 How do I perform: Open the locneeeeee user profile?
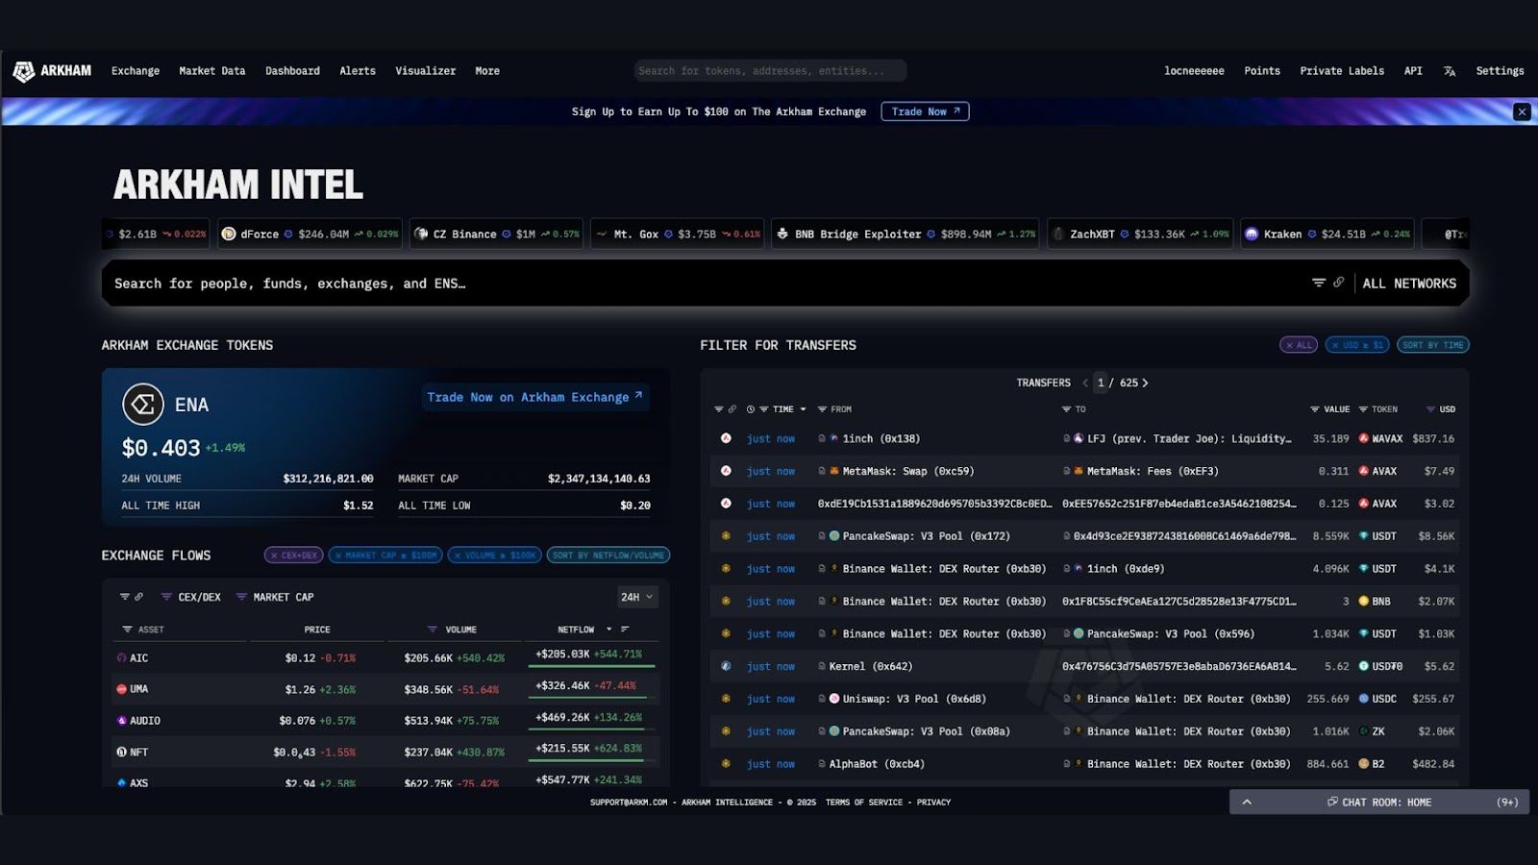point(1194,71)
